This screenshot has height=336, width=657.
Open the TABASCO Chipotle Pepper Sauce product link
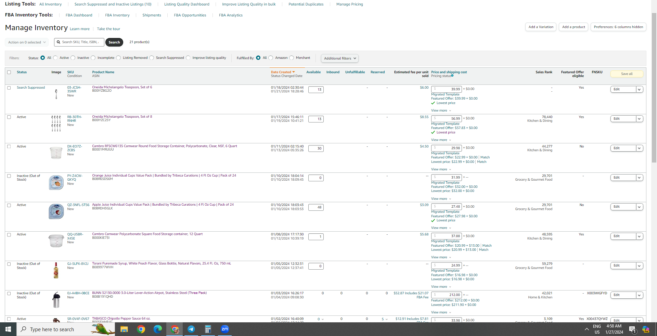121,319
